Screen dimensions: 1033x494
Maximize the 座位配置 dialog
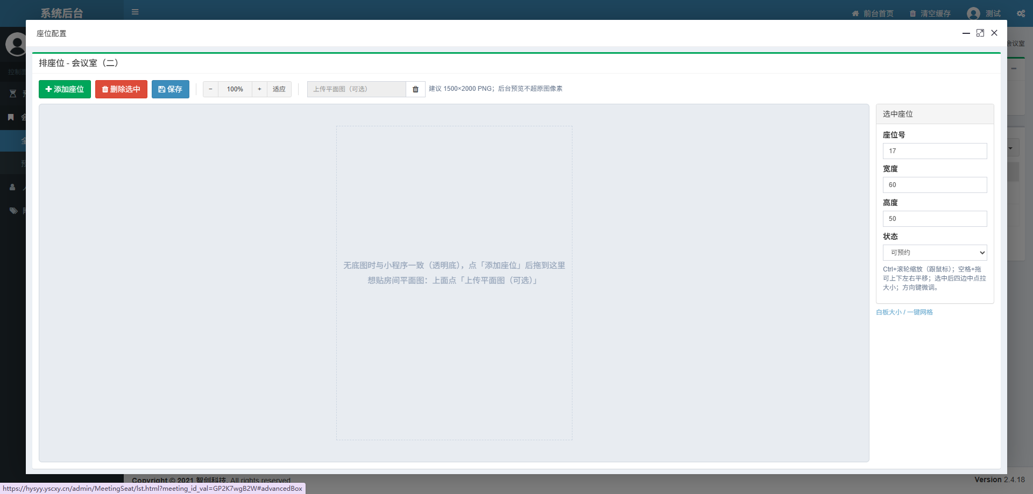pyautogui.click(x=980, y=33)
